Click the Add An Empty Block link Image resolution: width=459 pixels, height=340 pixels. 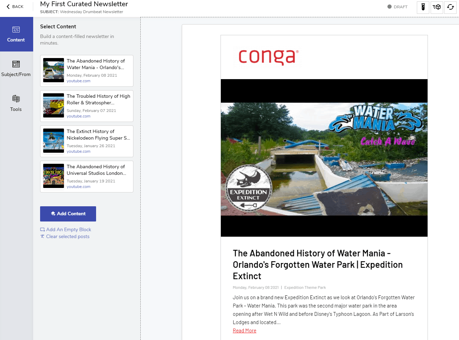(x=66, y=229)
